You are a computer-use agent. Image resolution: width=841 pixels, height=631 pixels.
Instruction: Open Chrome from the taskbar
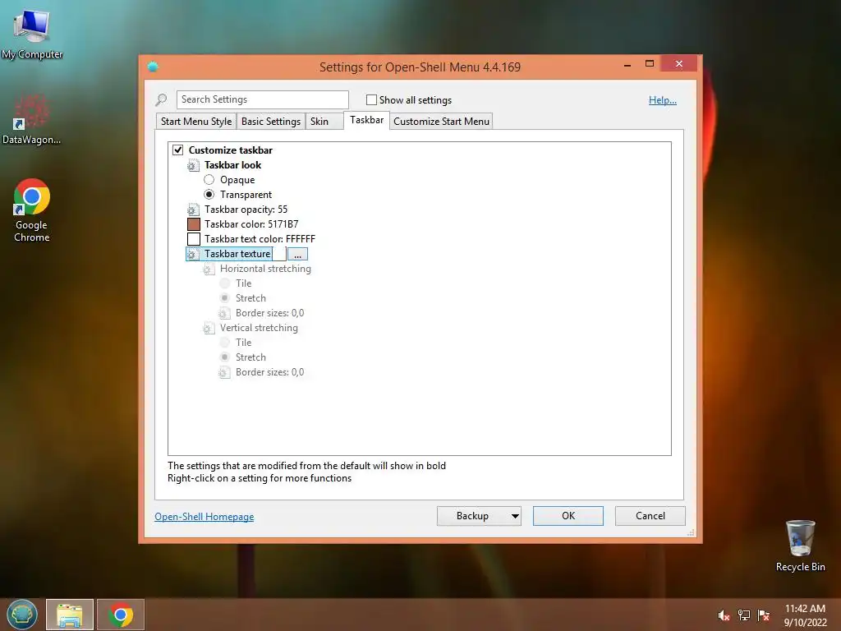(121, 615)
